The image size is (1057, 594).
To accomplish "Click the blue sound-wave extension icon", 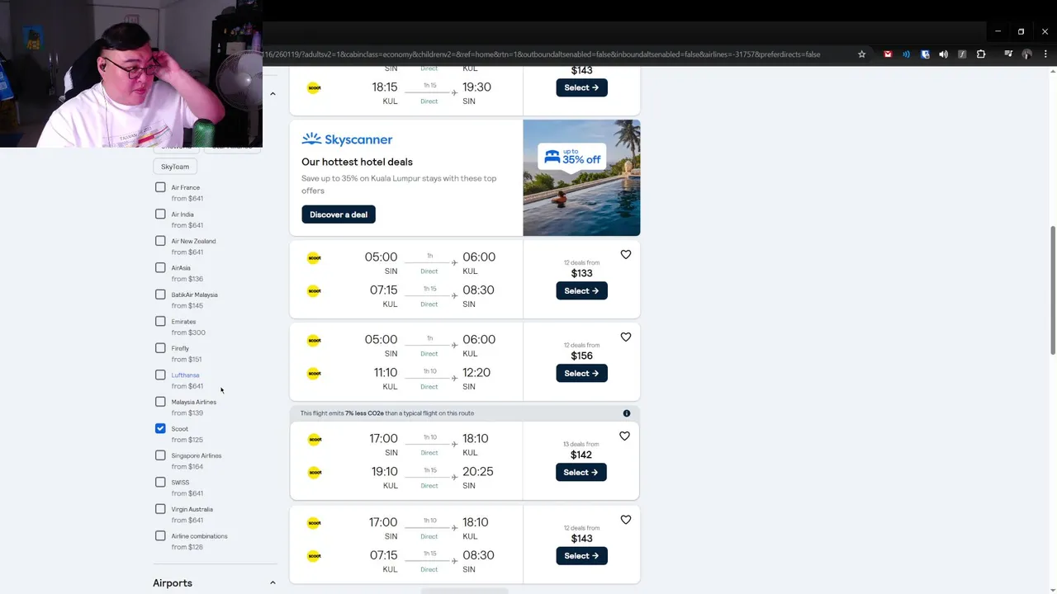I will click(x=906, y=54).
